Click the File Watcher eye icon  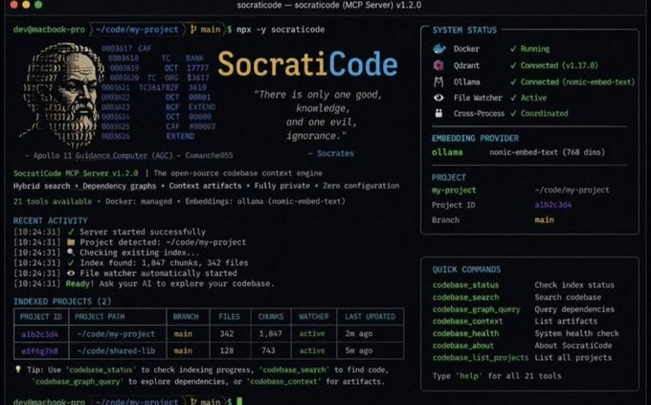tap(438, 98)
